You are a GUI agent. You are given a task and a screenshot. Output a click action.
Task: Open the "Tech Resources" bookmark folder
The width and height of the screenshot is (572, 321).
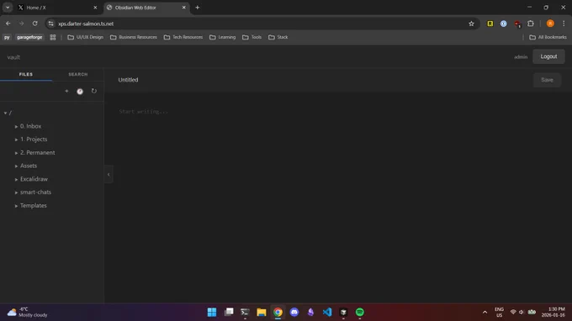point(183,37)
